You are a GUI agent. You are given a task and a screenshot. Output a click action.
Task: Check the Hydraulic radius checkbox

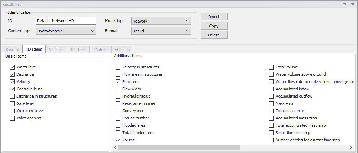point(118,96)
